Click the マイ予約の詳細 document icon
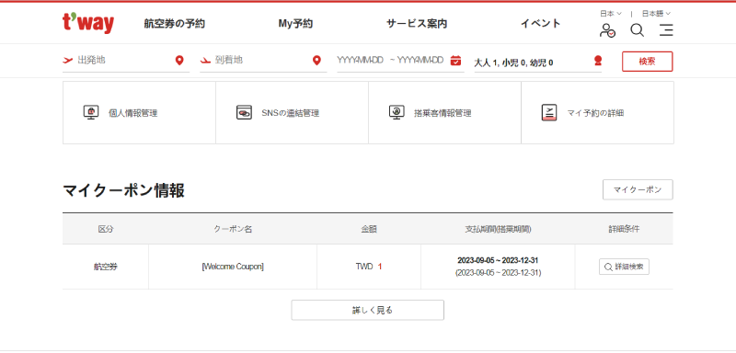The height and width of the screenshot is (353, 736). click(548, 112)
